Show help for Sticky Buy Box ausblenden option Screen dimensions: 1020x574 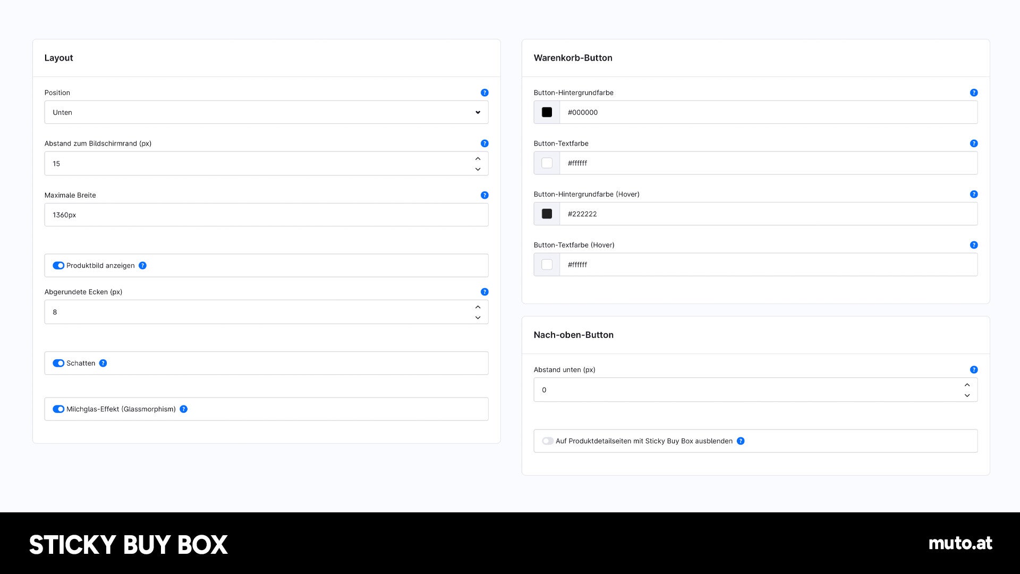pos(741,441)
